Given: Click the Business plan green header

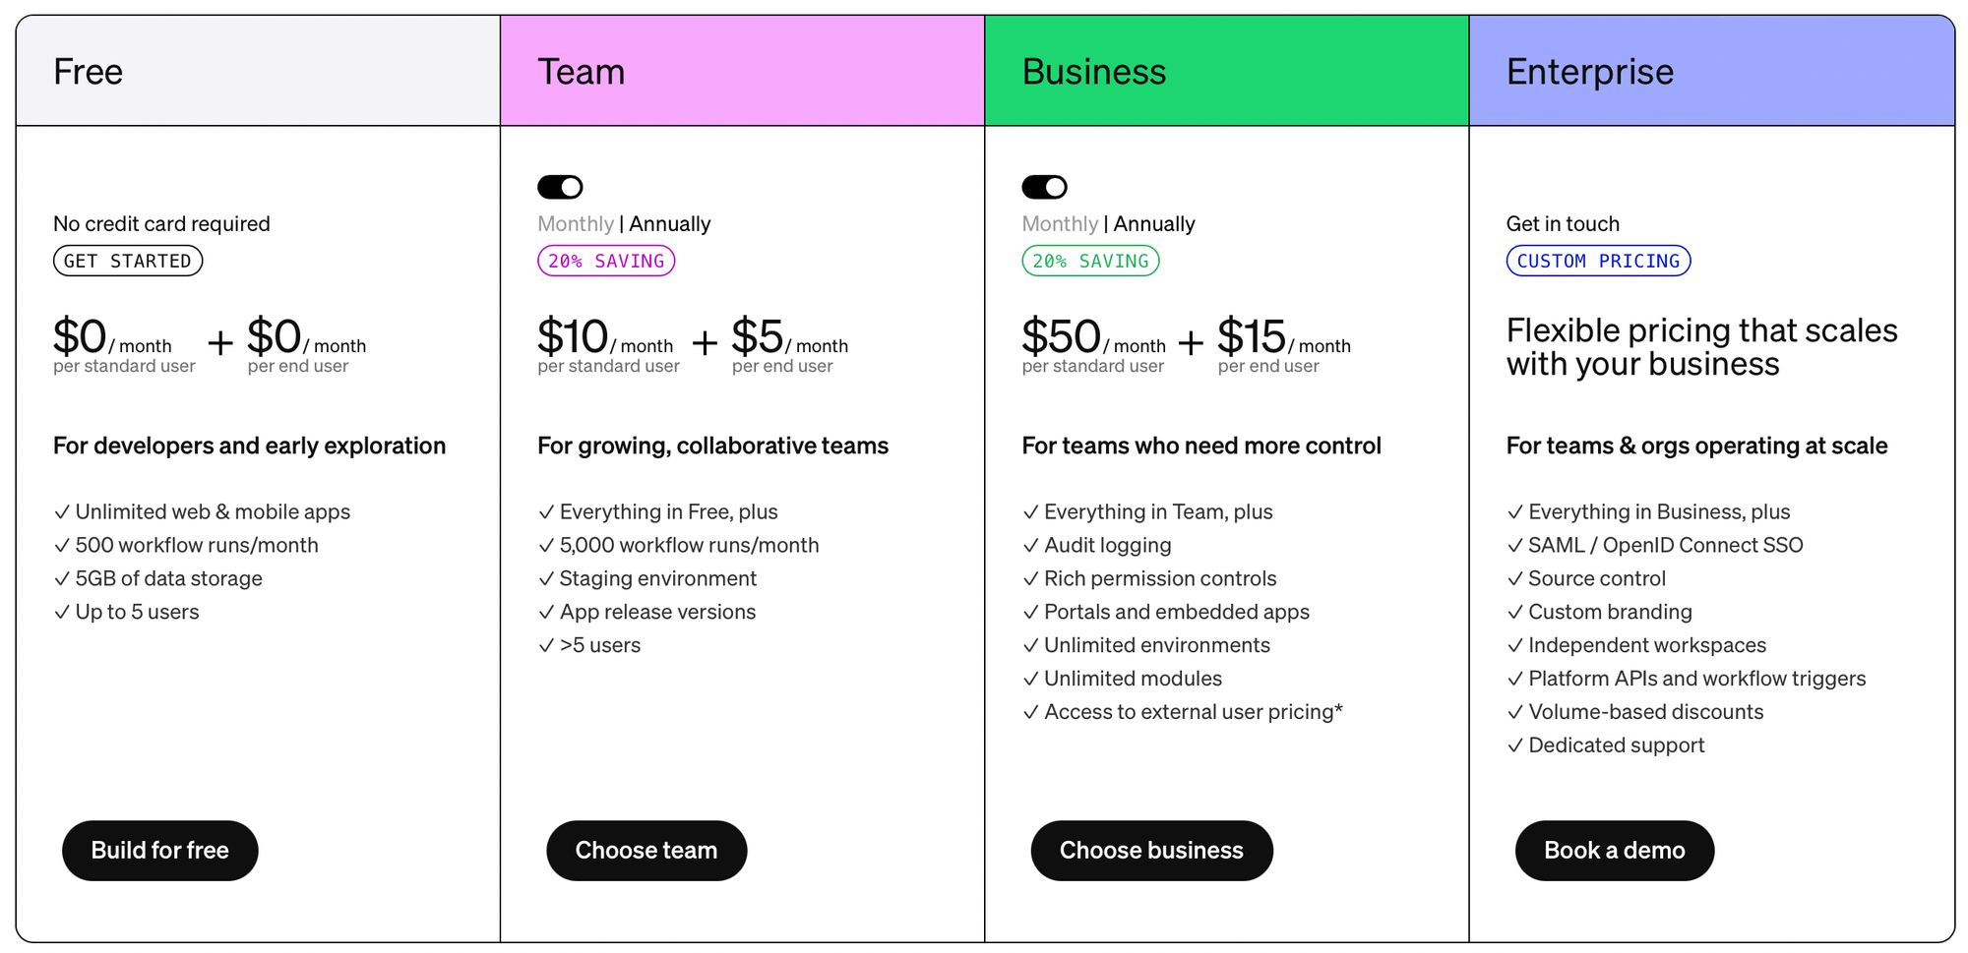Looking at the screenshot, I should pos(1227,71).
